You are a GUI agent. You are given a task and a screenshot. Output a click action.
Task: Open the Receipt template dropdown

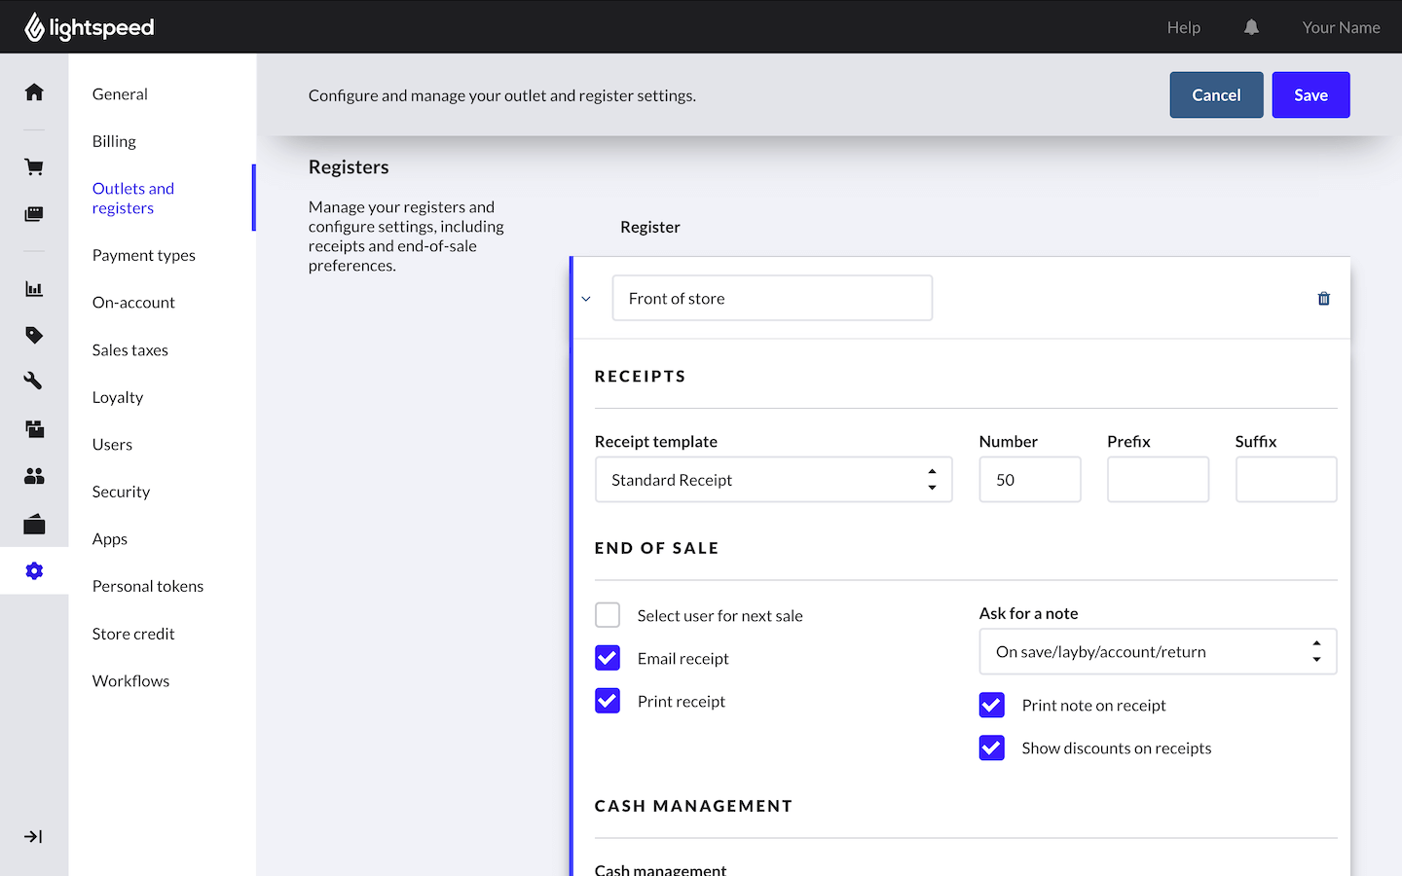[x=773, y=480]
